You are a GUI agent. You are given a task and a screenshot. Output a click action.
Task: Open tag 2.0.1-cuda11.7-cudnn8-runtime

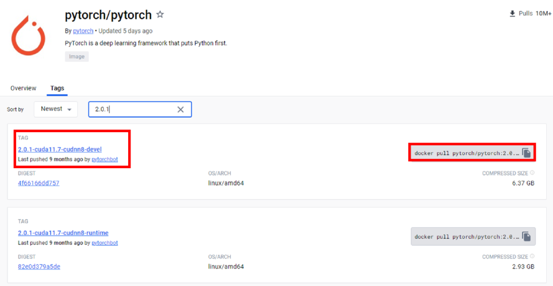tap(63, 233)
